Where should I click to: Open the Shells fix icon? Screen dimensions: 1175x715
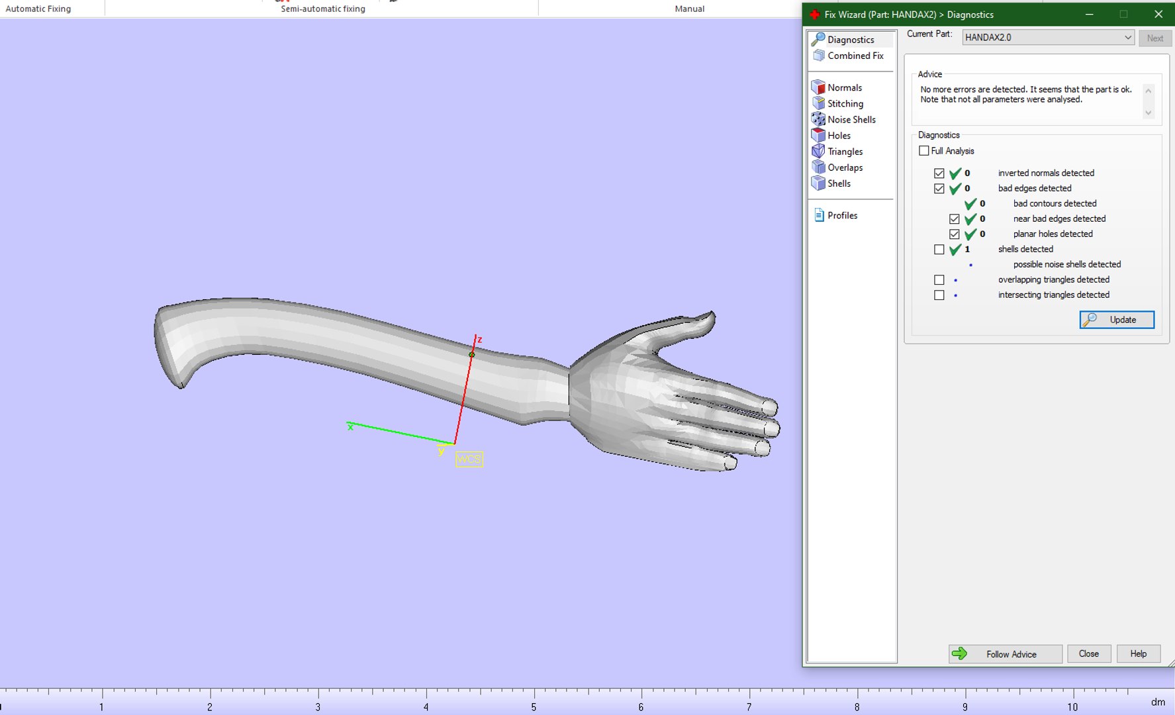pos(818,183)
